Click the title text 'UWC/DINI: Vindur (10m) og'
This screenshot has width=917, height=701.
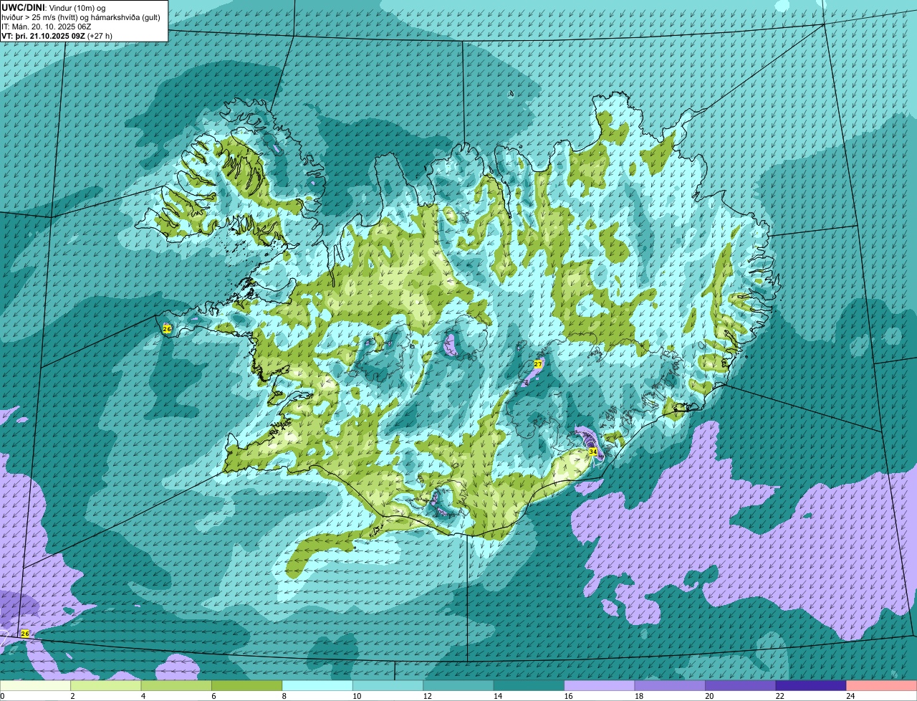coord(54,7)
